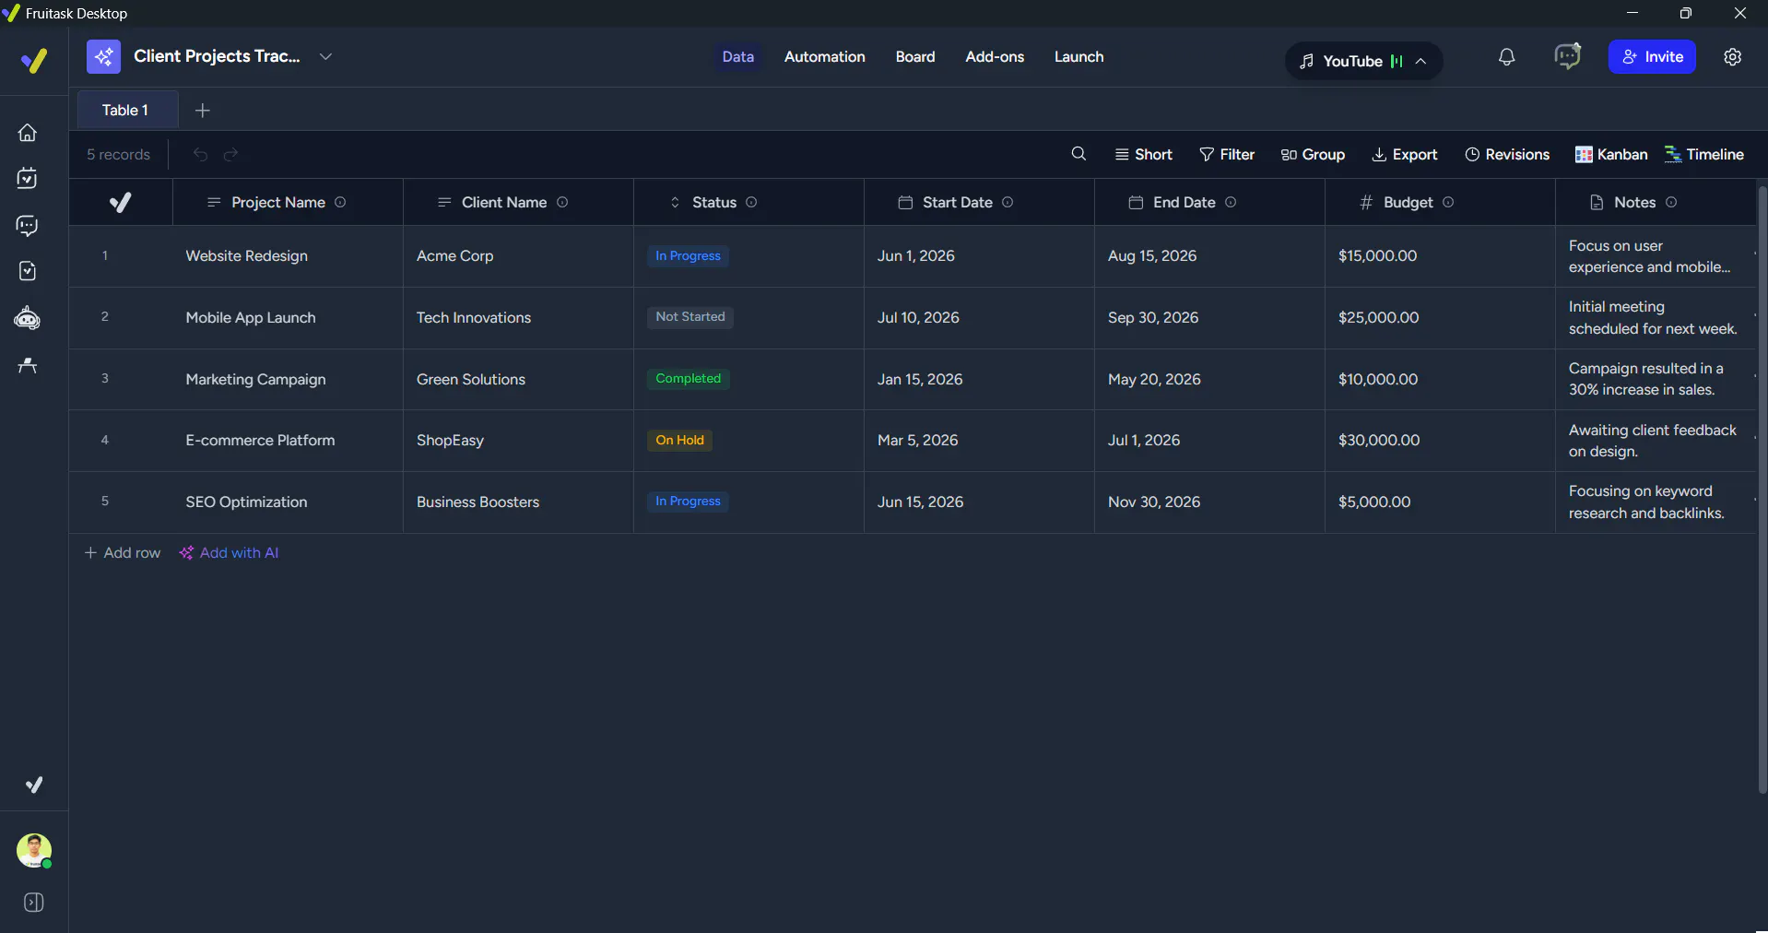Switch to the Board tab

tap(914, 56)
